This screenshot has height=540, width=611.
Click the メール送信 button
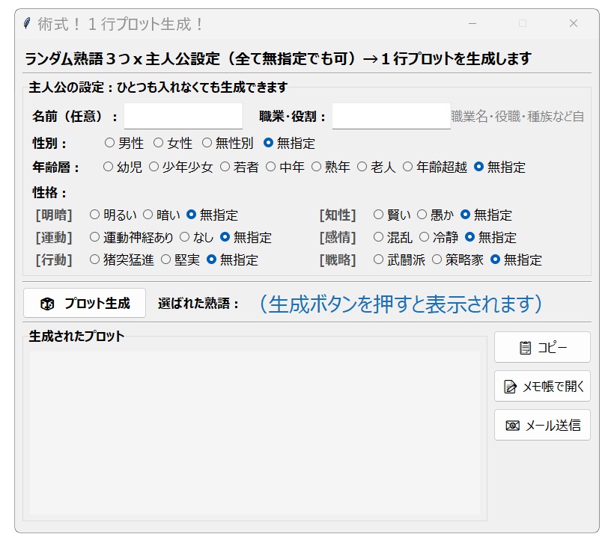click(x=541, y=426)
